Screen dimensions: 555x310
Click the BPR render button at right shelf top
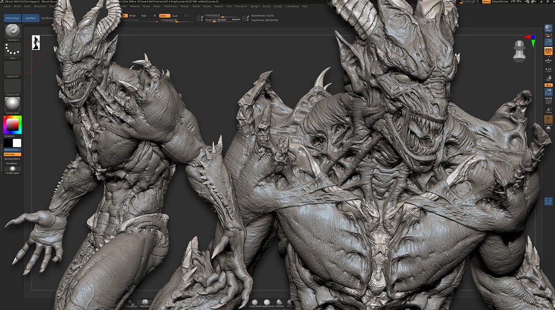point(548,29)
